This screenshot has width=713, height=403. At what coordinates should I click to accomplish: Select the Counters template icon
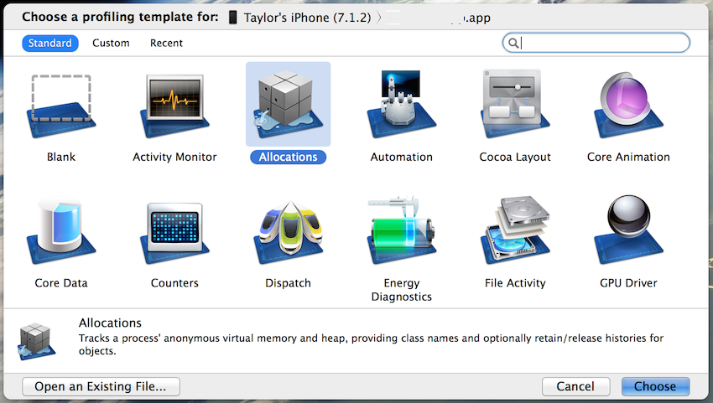pos(174,233)
